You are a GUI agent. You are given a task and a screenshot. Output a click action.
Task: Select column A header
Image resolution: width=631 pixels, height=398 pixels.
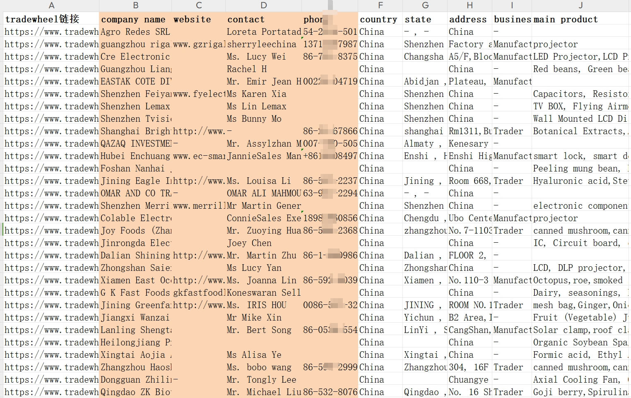[x=51, y=5]
